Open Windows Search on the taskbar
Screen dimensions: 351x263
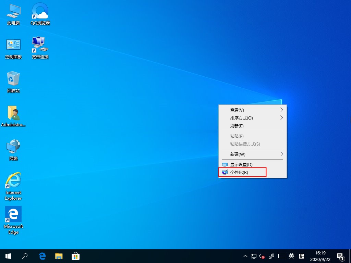(x=24, y=256)
